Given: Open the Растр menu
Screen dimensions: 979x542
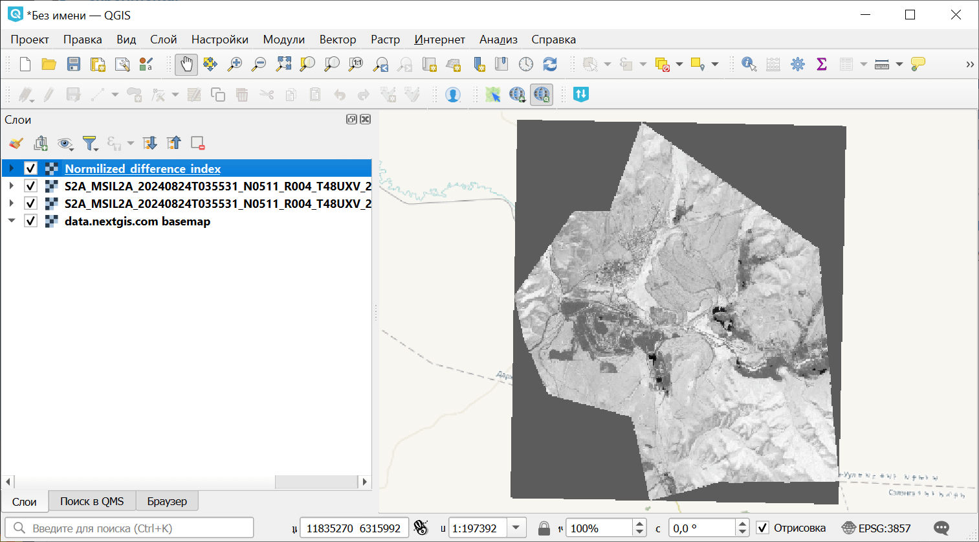Looking at the screenshot, I should click(x=385, y=40).
